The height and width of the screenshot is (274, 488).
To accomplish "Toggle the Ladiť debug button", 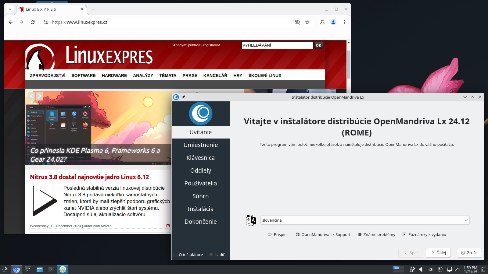I will coord(217,255).
